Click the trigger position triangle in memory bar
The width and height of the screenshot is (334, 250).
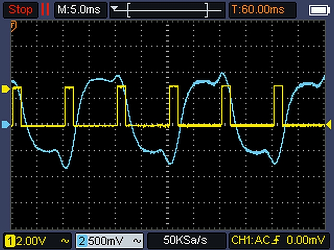[114, 8]
